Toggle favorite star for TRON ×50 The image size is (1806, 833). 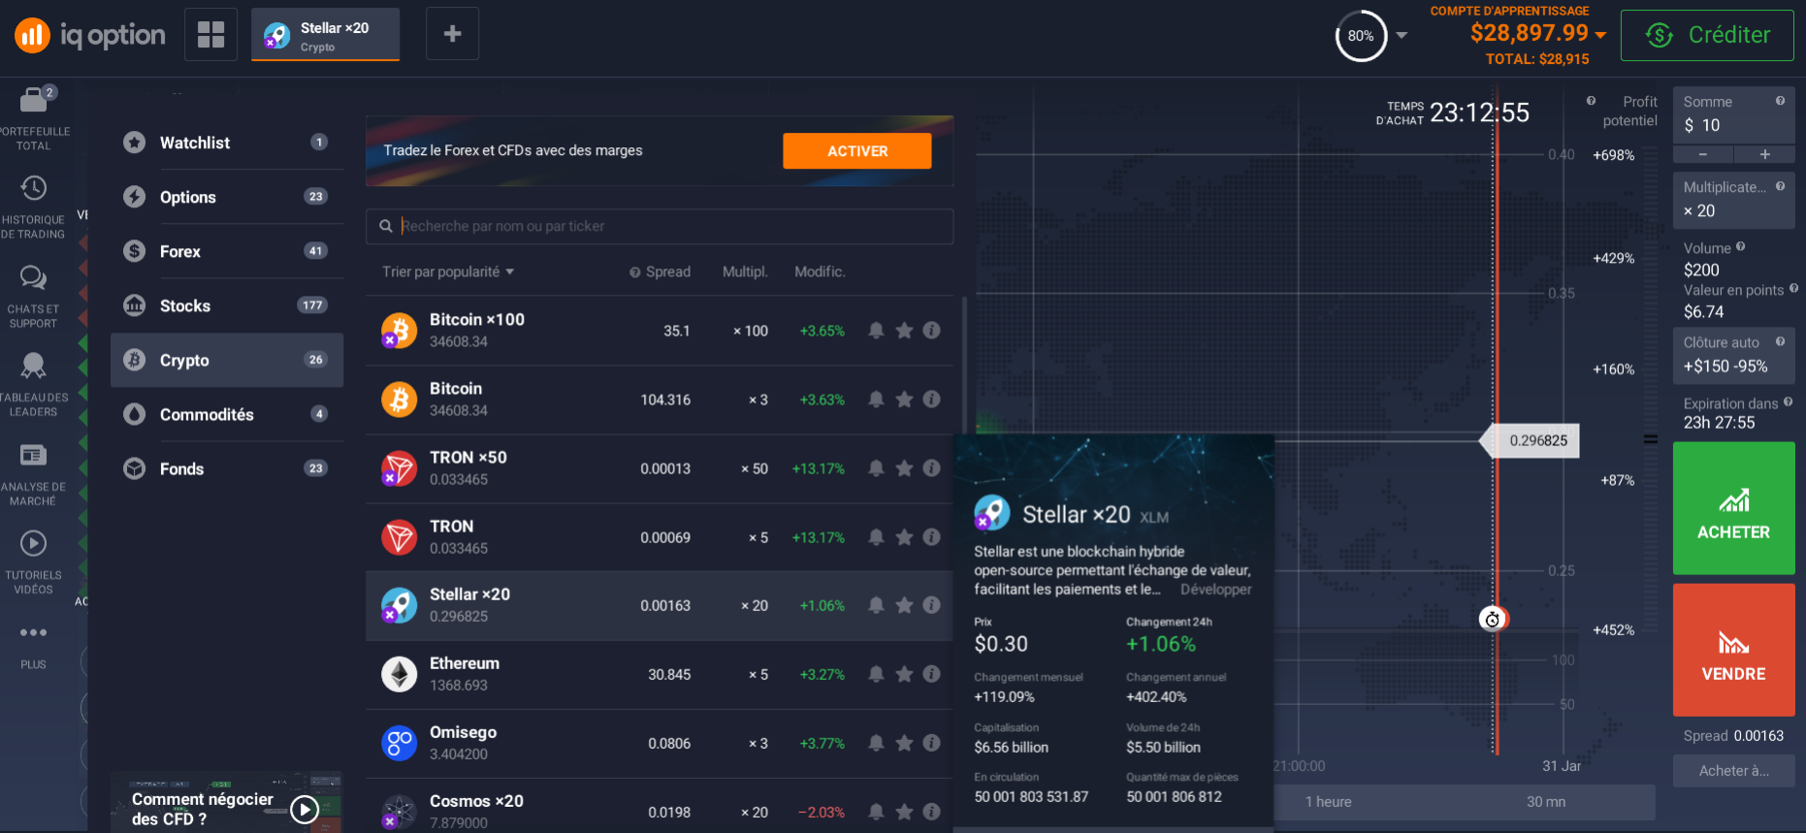(904, 468)
